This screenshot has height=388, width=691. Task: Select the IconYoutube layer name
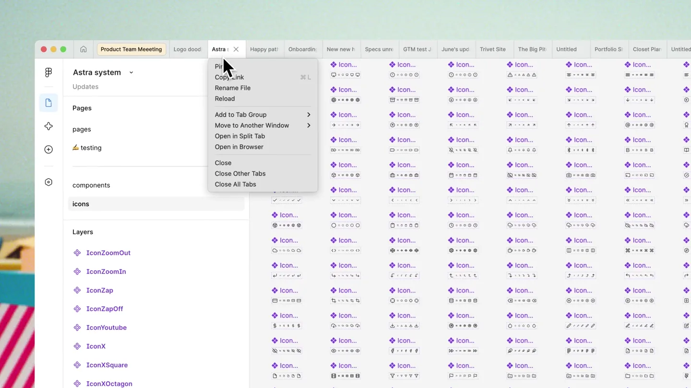point(107,328)
